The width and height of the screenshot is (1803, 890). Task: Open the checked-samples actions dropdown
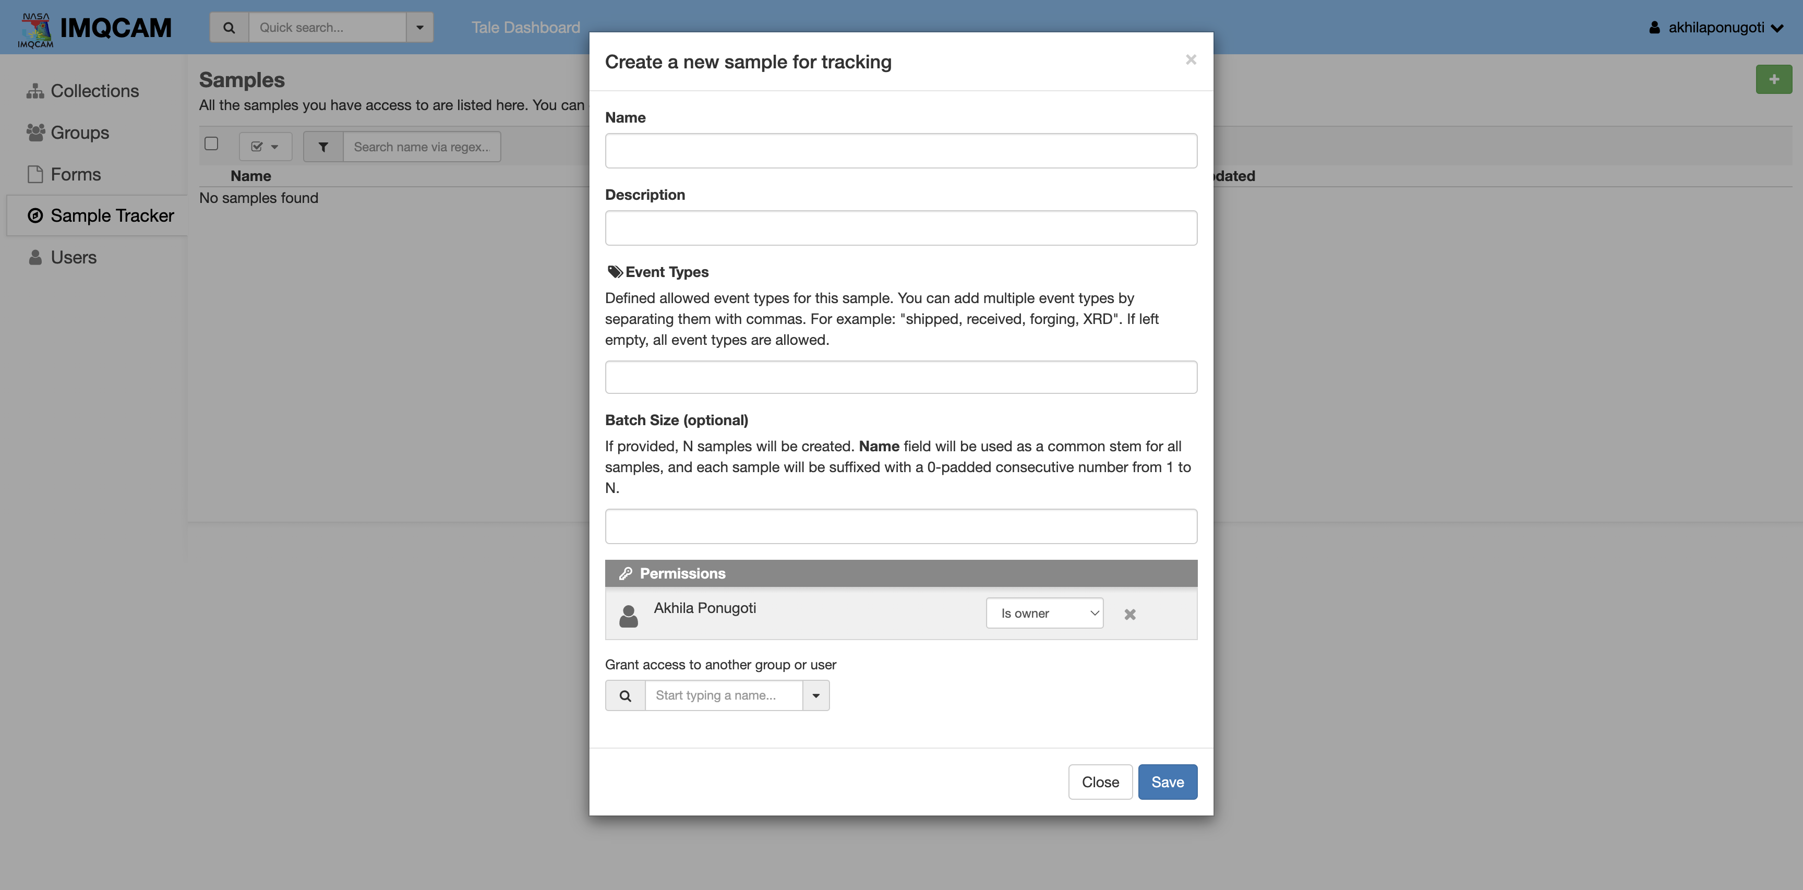pyautogui.click(x=265, y=147)
